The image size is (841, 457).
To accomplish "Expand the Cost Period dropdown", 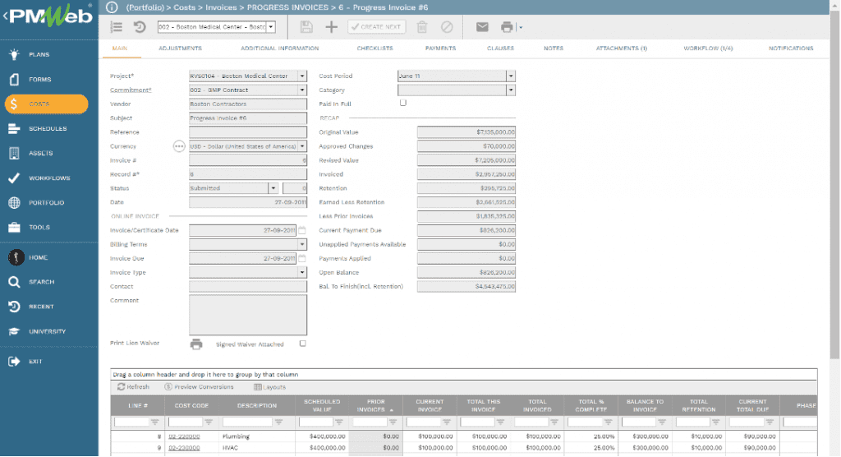I will (x=511, y=76).
